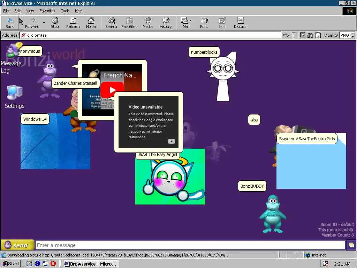Click the Stop toolbar button
Viewport: 357px width, 268px height.
pos(55,23)
